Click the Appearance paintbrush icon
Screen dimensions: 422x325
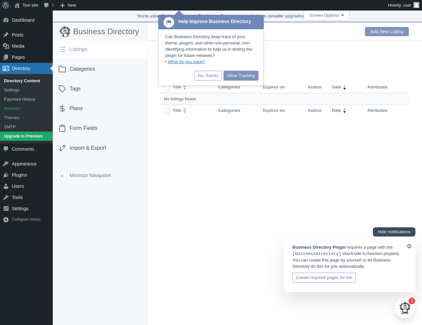tap(6, 164)
